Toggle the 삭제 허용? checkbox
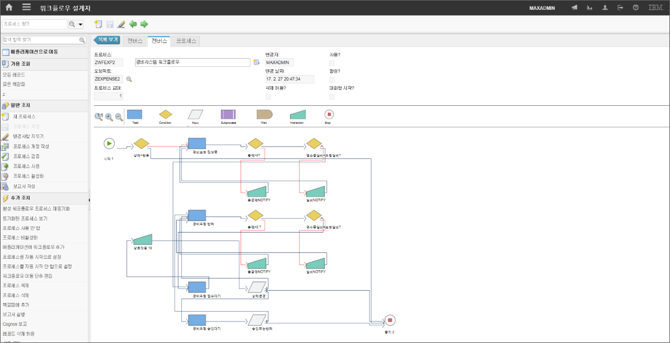 click(268, 97)
